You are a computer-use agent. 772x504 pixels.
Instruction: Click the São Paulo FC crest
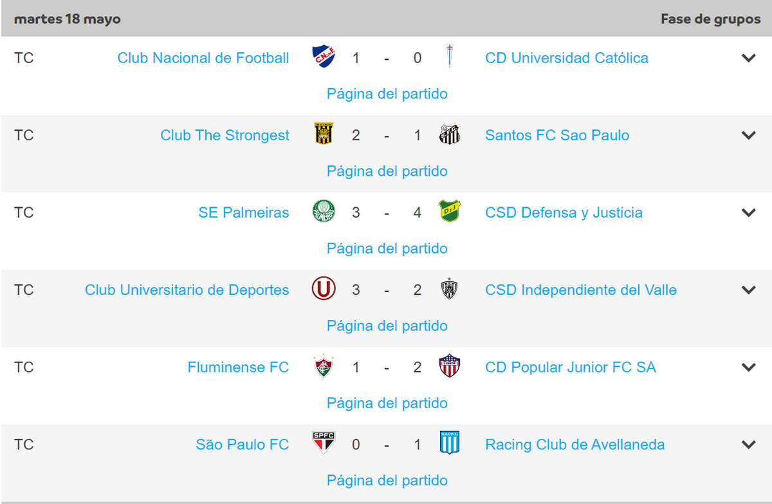click(x=322, y=443)
